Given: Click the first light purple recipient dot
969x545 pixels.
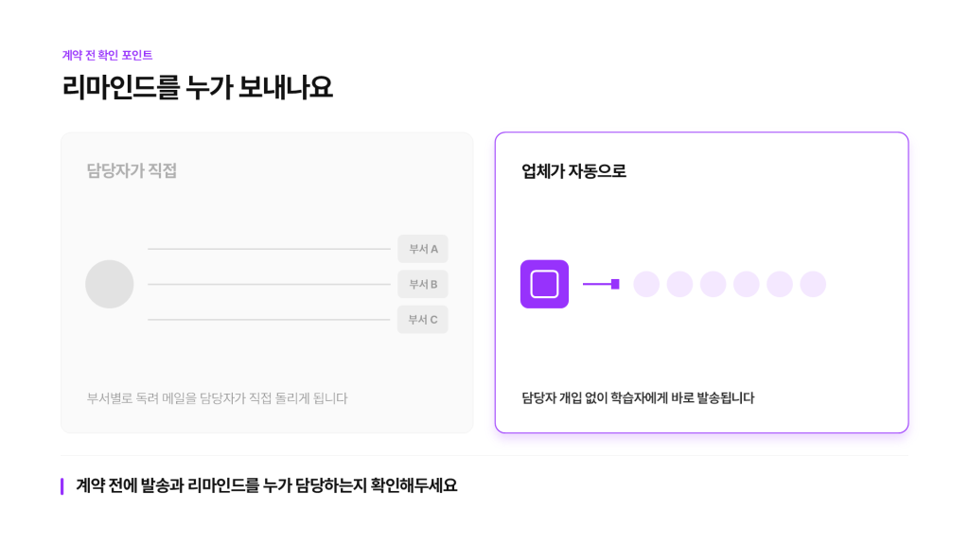Looking at the screenshot, I should coord(646,284).
